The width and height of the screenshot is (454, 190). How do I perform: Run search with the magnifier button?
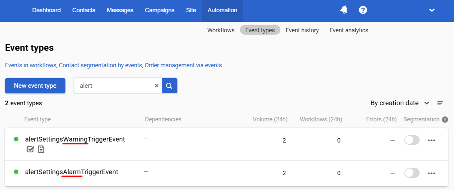point(169,86)
